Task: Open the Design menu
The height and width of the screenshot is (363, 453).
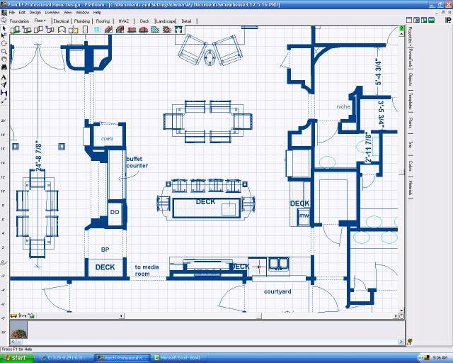Action: point(35,13)
